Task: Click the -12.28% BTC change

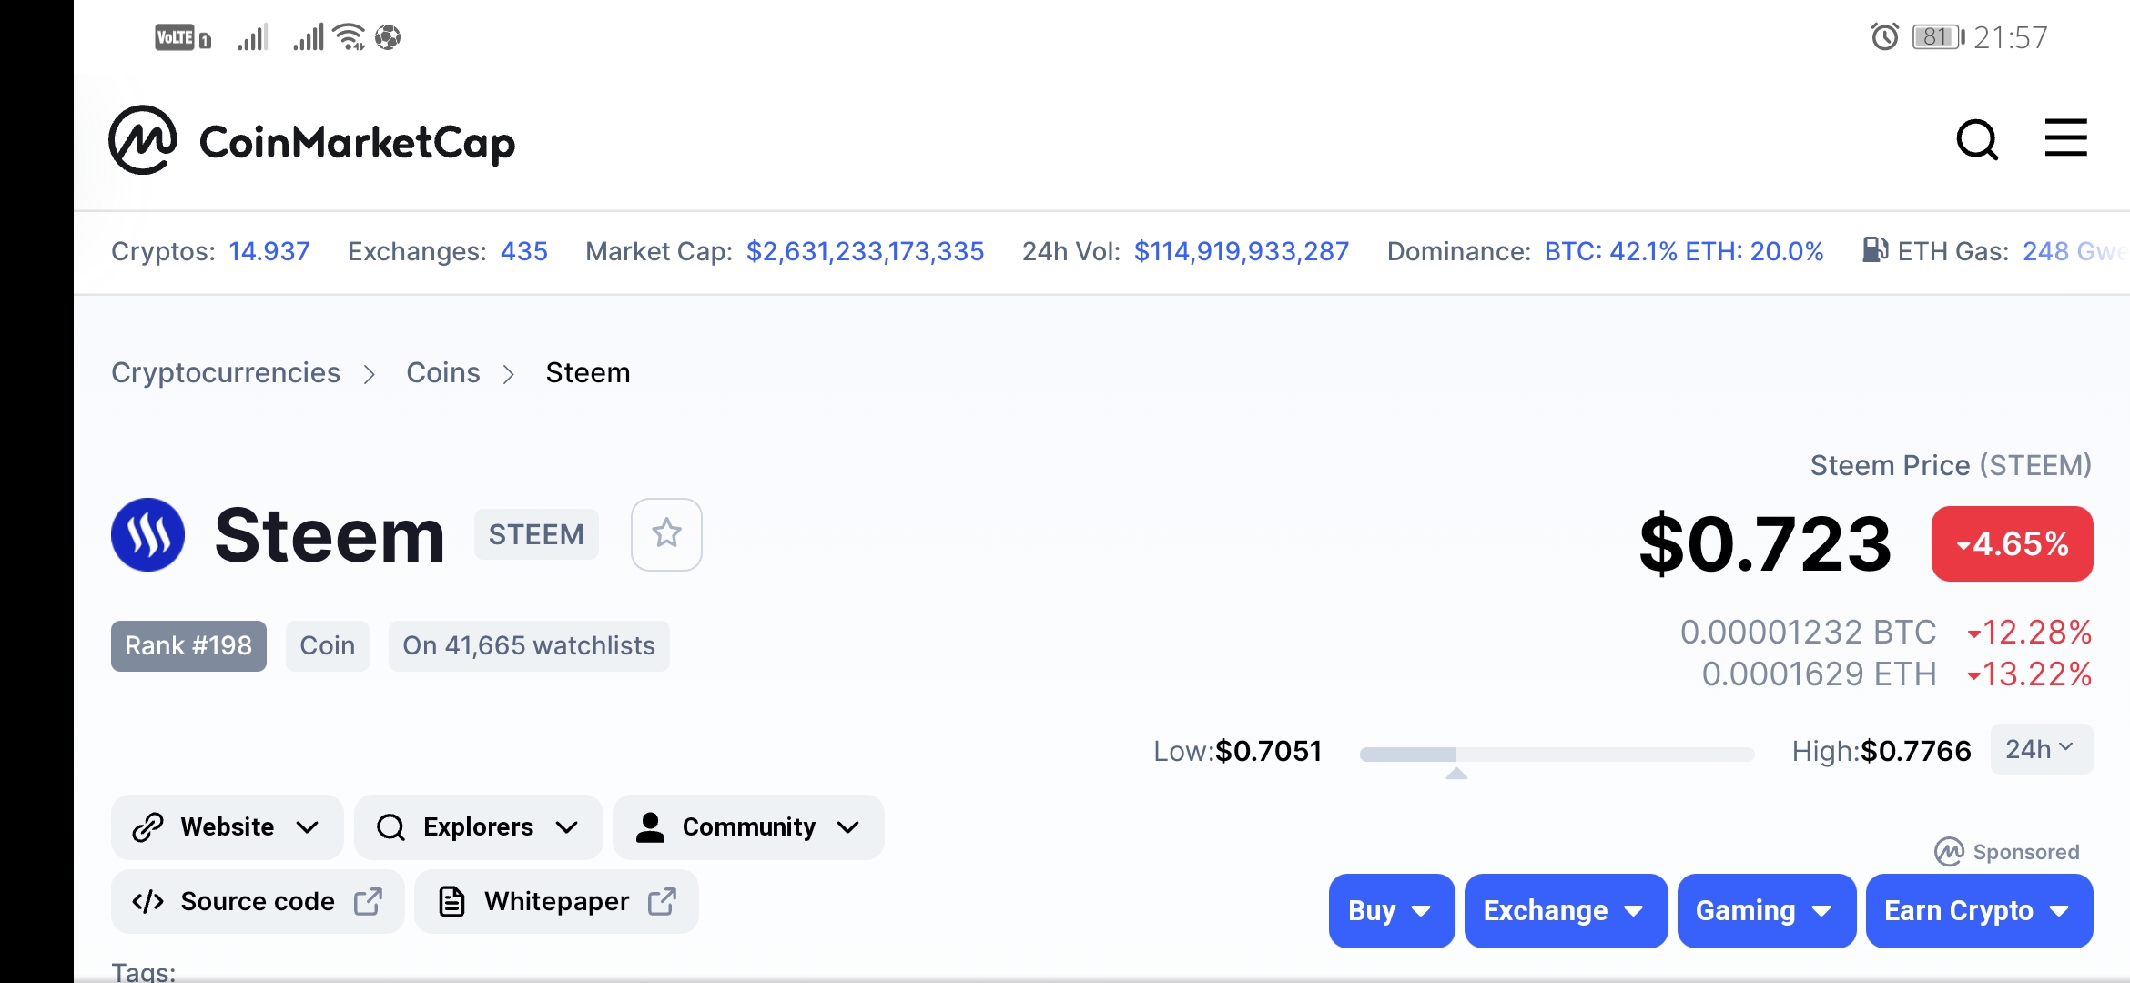Action: 2029,633
